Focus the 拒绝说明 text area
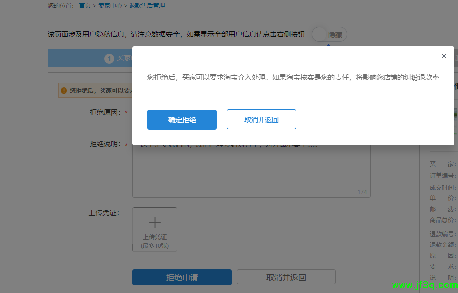The width and height of the screenshot is (458, 293). click(x=251, y=171)
